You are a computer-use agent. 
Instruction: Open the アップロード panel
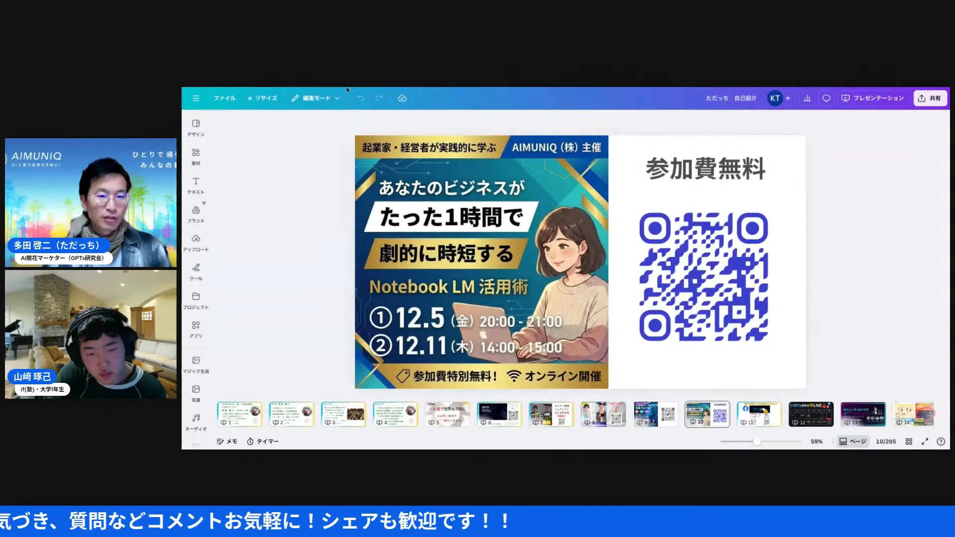195,242
